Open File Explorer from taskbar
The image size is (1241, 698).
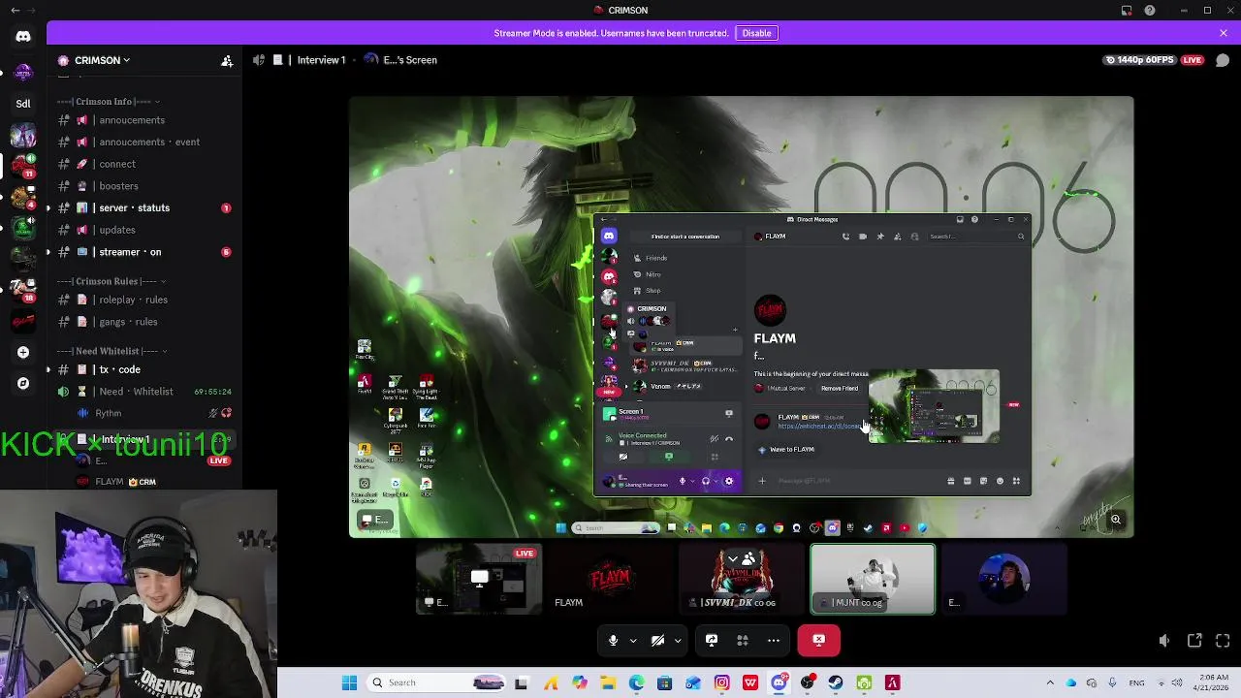coord(608,683)
